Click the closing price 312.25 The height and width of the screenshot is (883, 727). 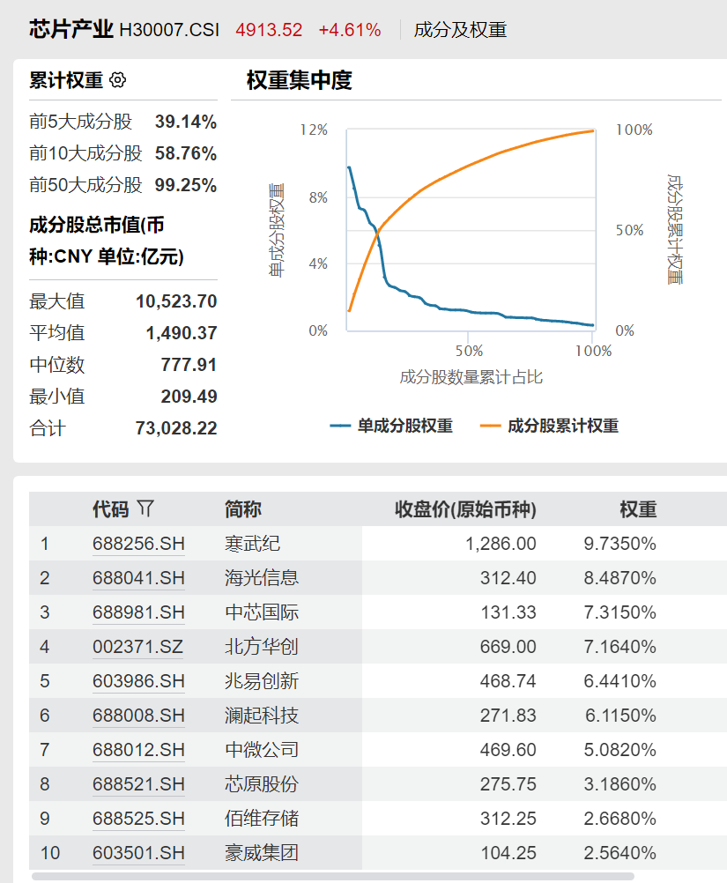508,819
